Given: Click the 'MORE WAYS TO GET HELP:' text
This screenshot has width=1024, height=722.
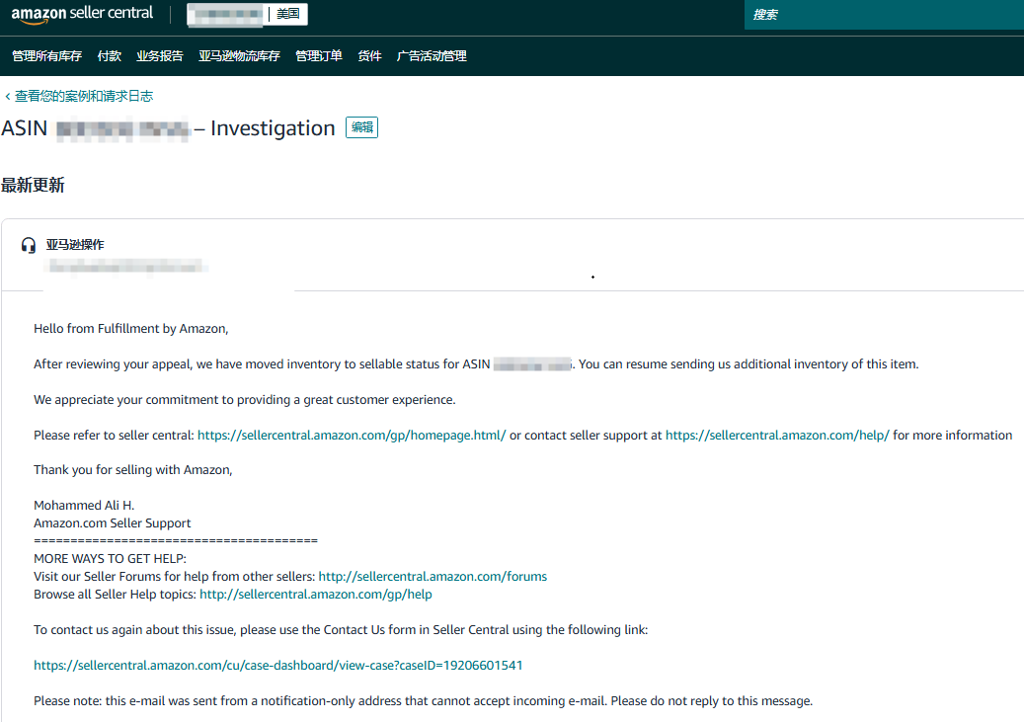Looking at the screenshot, I should tap(110, 559).
